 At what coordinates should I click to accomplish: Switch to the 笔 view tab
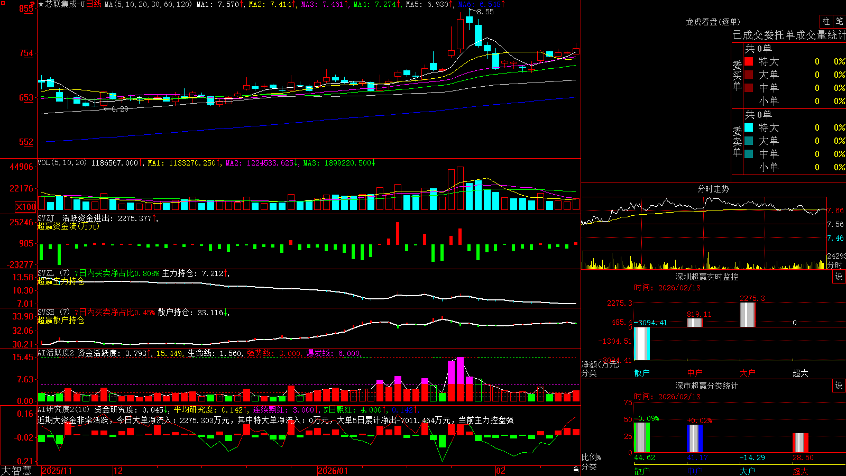click(839, 21)
